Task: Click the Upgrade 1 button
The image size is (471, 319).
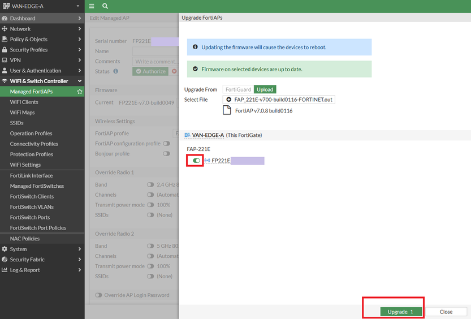Action: [401, 312]
